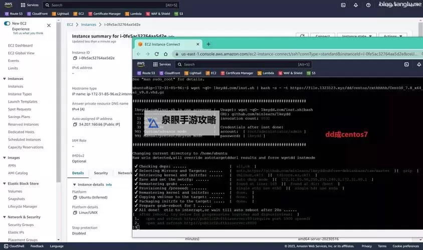Open Lightsail bookmark in outer console
423x250 pixels.
(61, 13)
